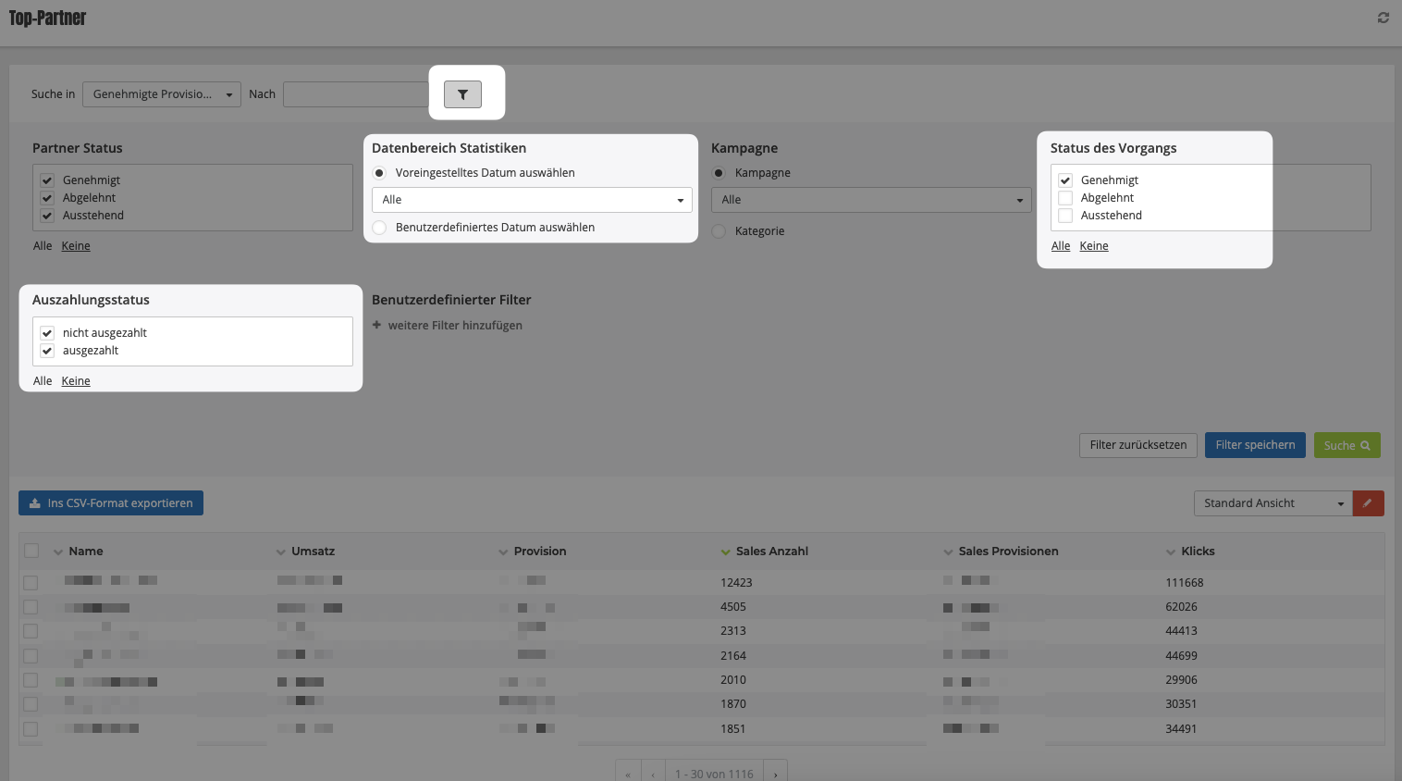Sort by Sales Anzahl green arrow
The height and width of the screenshot is (781, 1402).
(x=726, y=552)
